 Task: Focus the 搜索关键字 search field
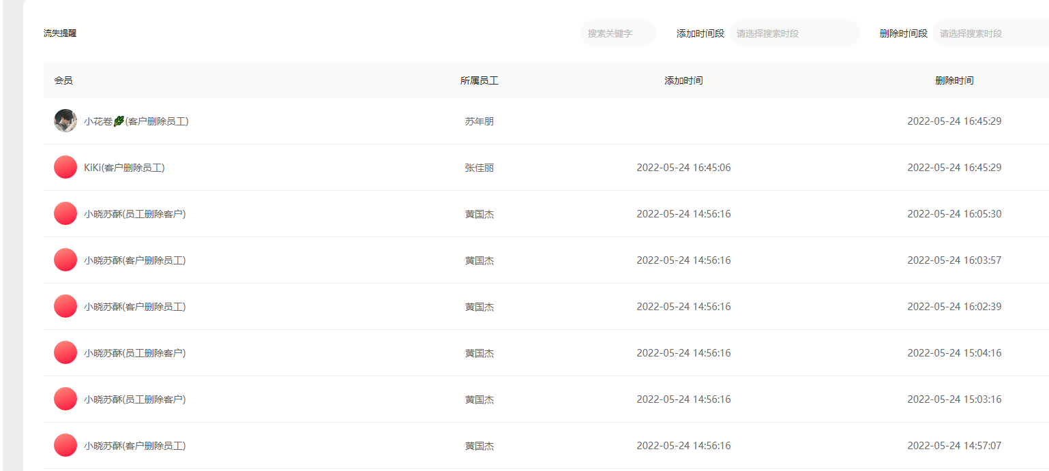point(618,33)
